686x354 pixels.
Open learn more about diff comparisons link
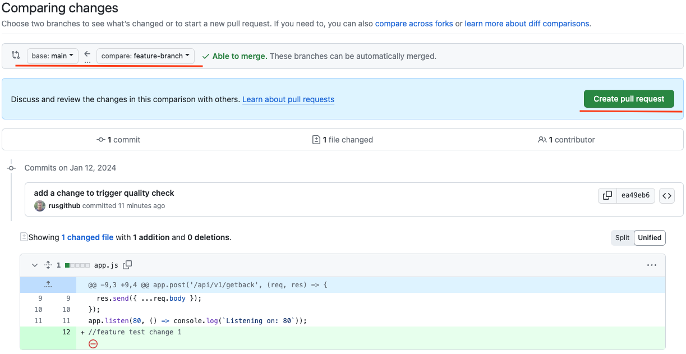[x=527, y=24]
